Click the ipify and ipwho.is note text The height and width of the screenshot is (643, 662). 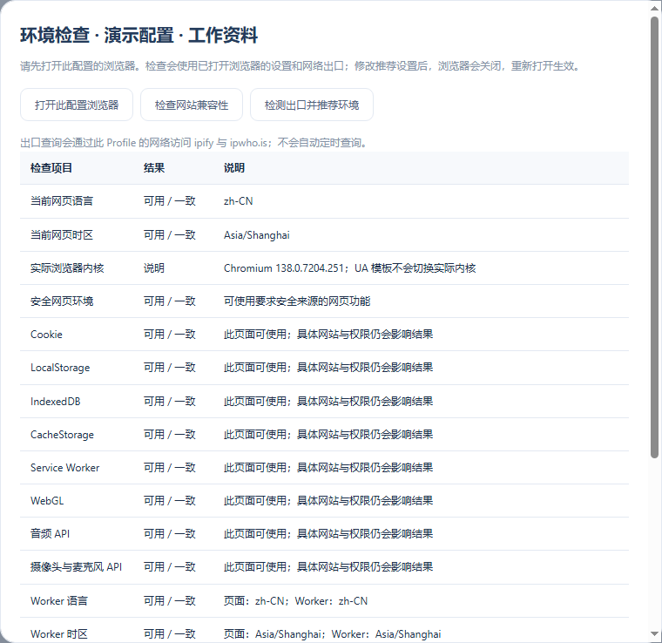195,143
